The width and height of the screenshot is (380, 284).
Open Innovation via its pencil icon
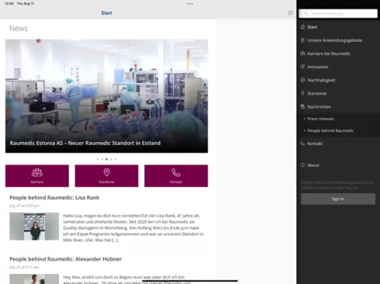302,67
